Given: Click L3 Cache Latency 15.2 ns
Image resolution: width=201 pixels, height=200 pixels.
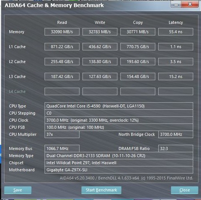Looking at the screenshot, I should click(x=176, y=76).
